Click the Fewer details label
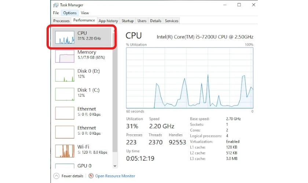This screenshot has height=183, width=308. coord(72,176)
